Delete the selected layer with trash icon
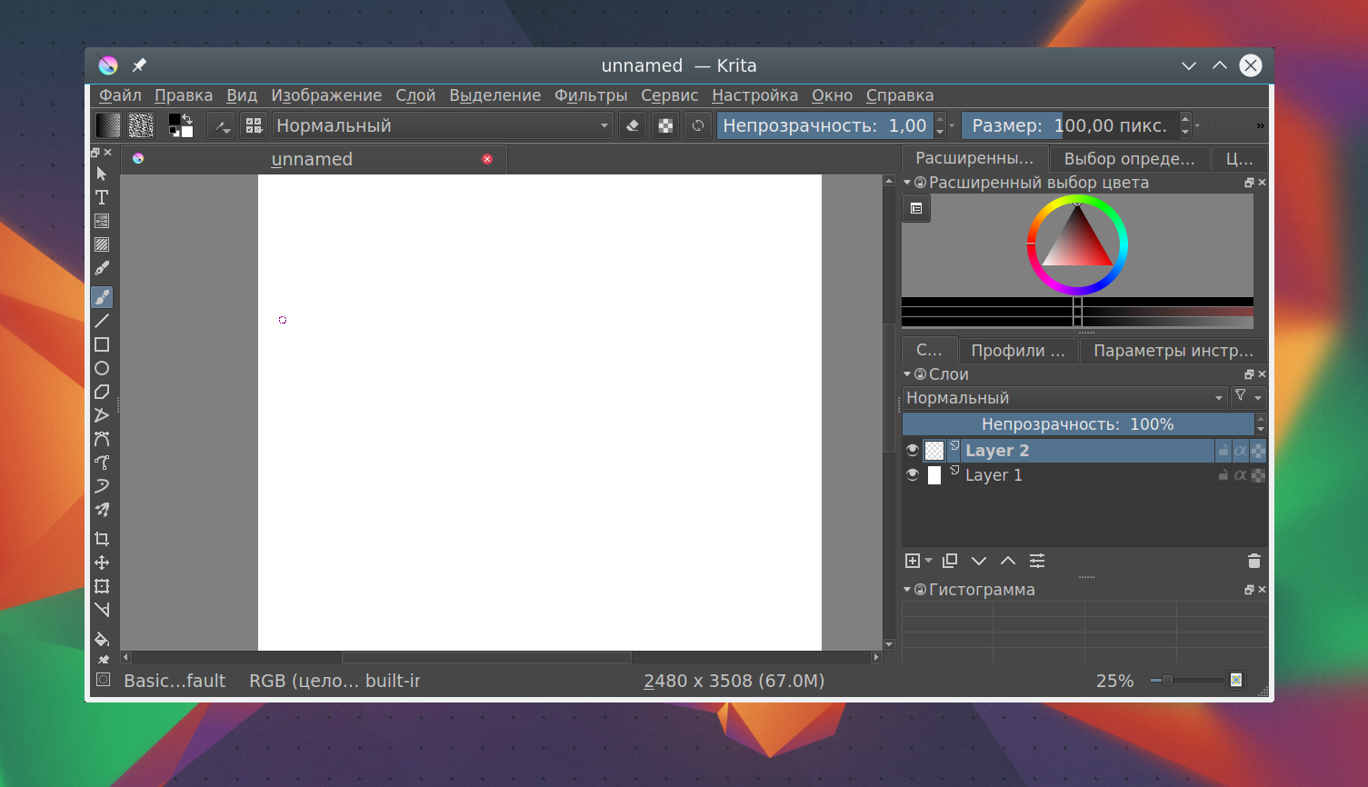Screen dimensions: 1368x787 1254,561
